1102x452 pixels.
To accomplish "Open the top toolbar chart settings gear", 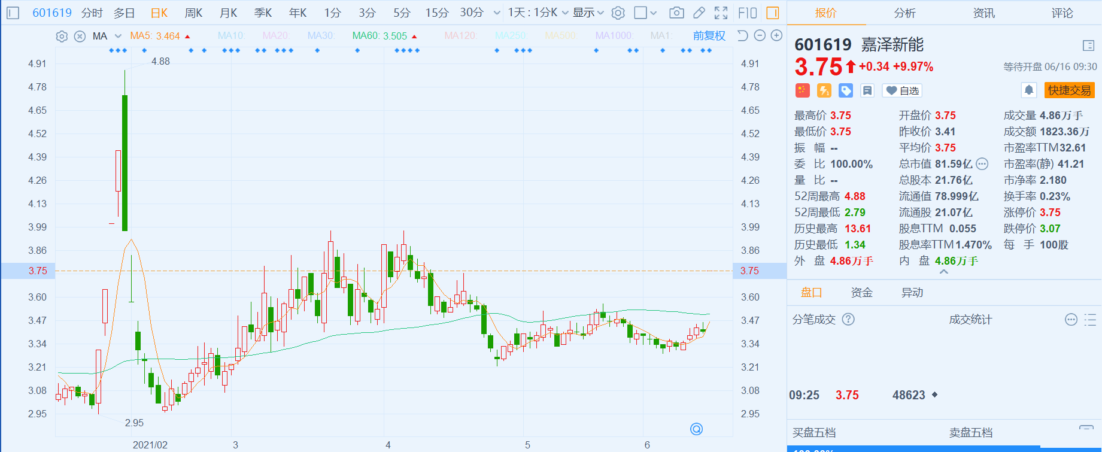I will click(x=618, y=13).
